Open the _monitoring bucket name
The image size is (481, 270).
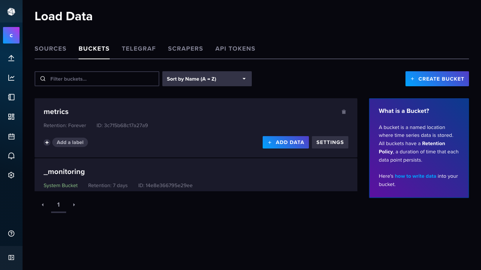64,172
